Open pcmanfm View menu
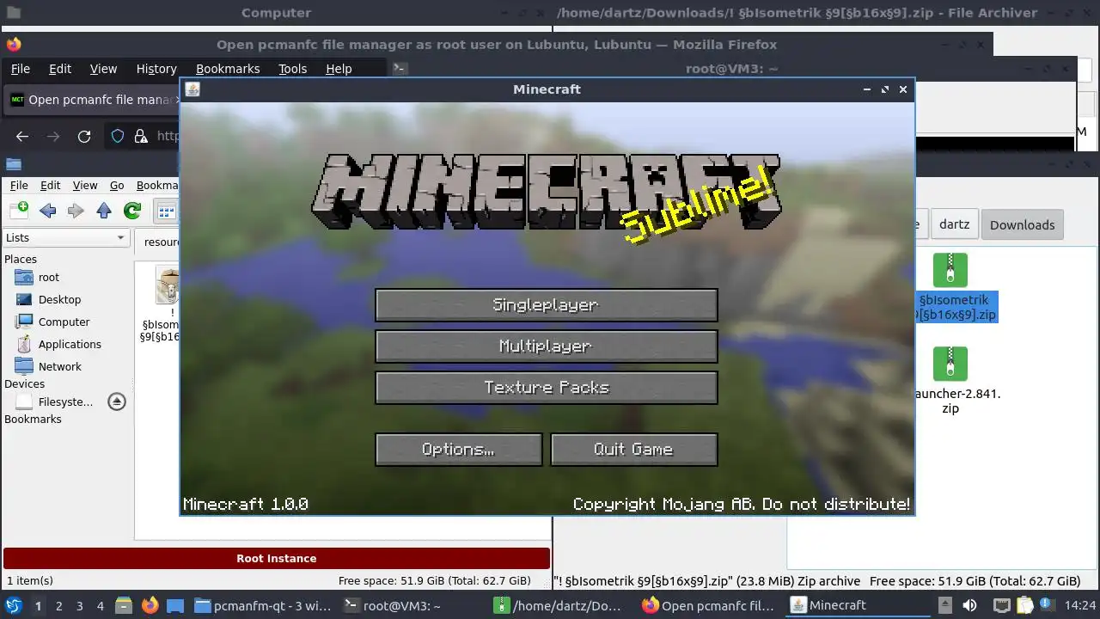 click(x=85, y=185)
